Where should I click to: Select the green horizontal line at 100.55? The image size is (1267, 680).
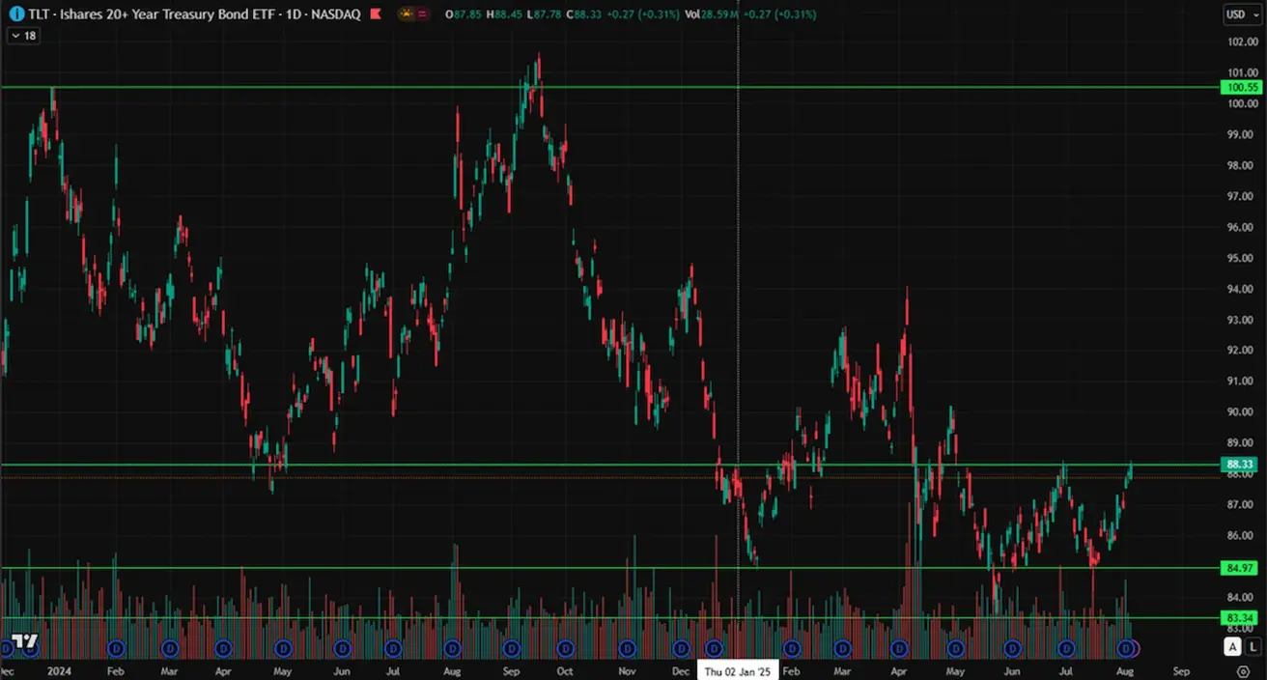tap(608, 87)
